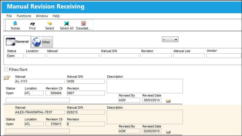Click the Location field ATL for AL-1113
242x136 pixels.
click(x=34, y=93)
